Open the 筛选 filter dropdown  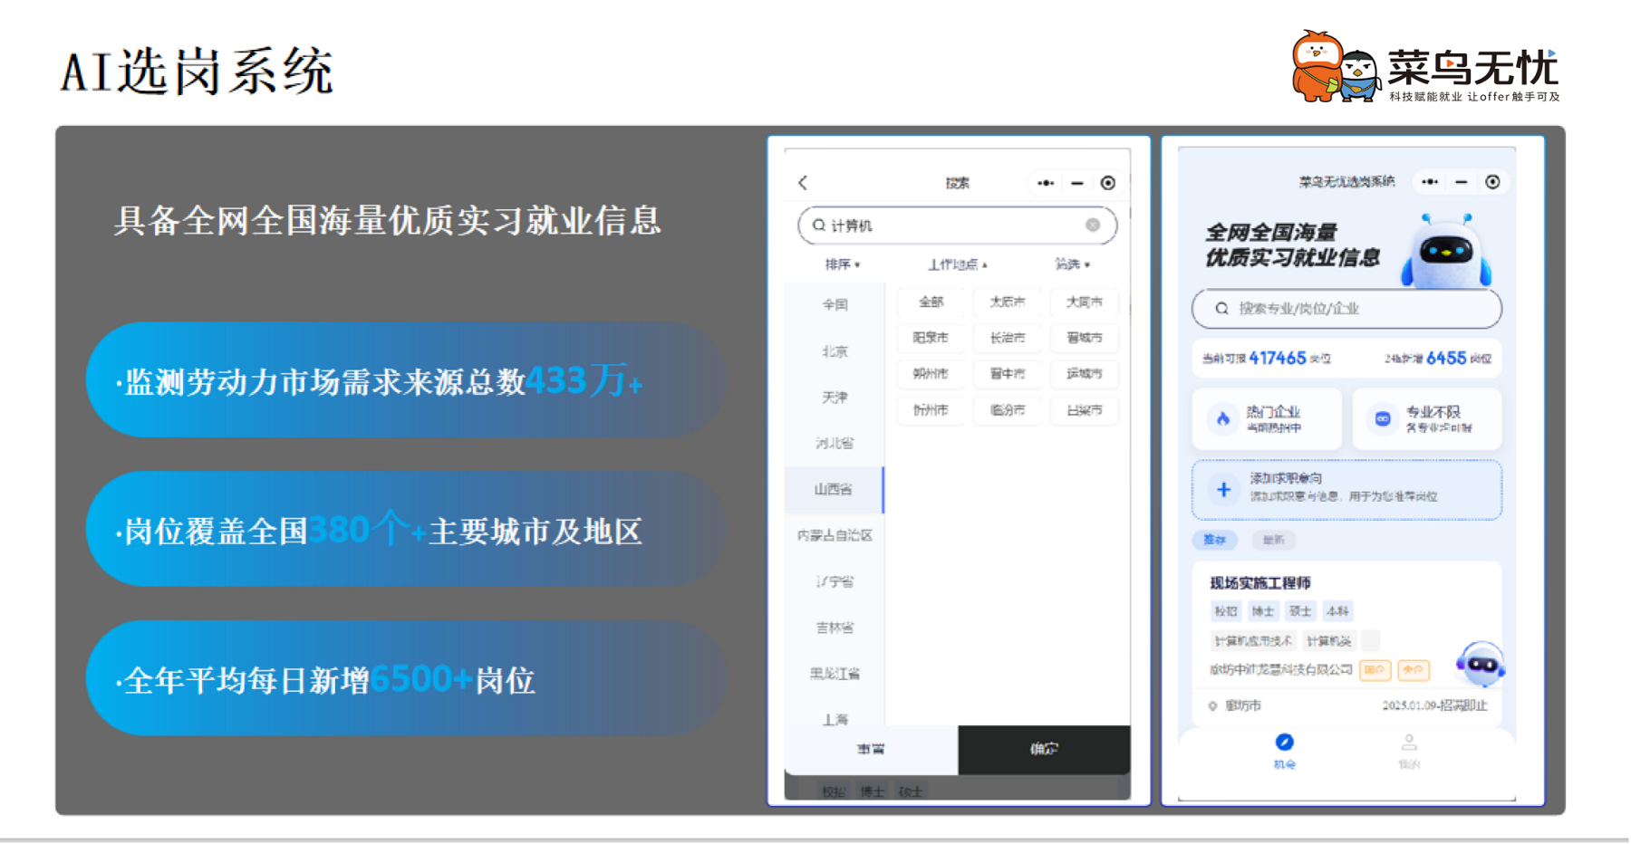point(1072,264)
